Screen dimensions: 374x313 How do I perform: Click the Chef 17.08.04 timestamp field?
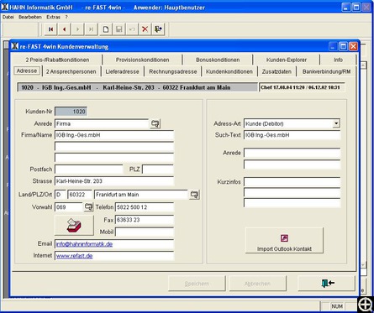pos(302,87)
